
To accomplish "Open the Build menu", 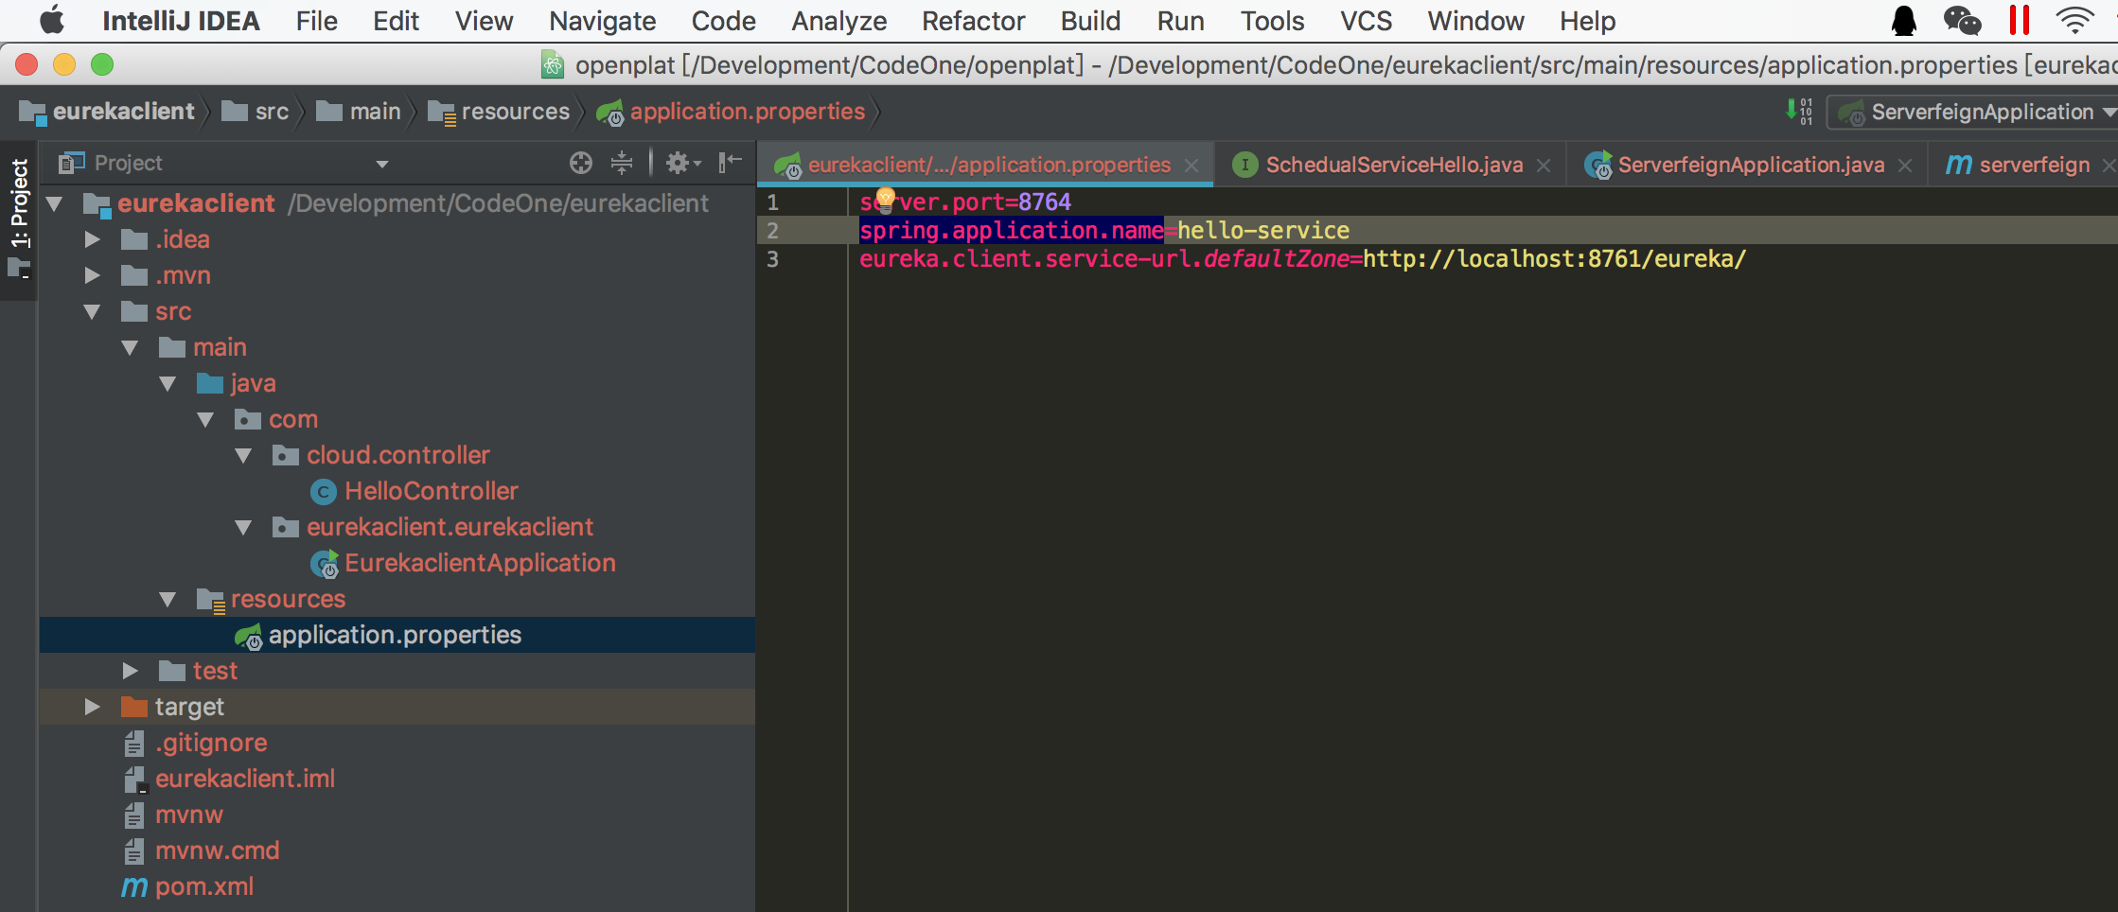I will 1090,21.
